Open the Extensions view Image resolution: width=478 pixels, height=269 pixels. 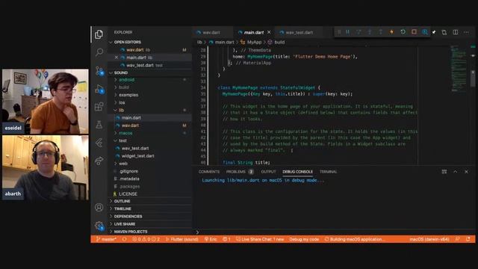[99, 106]
